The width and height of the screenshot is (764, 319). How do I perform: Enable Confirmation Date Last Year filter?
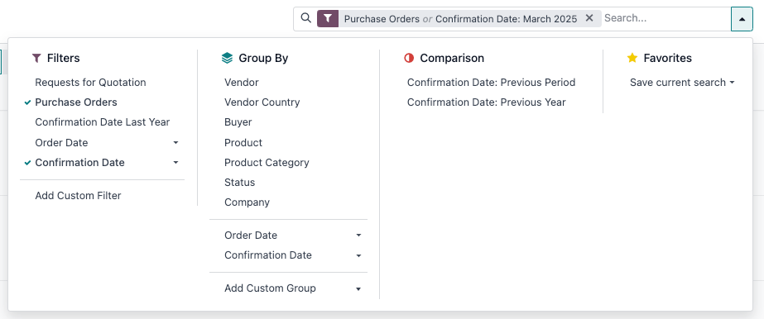(103, 122)
